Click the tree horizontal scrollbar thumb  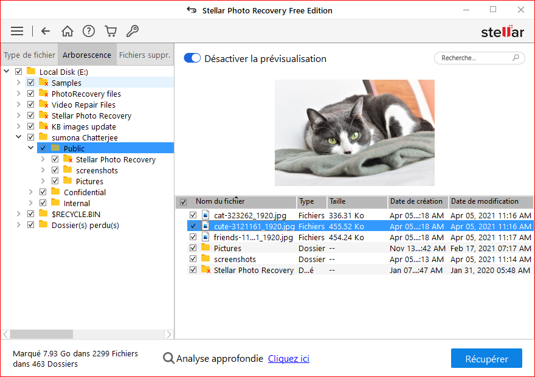point(41,334)
